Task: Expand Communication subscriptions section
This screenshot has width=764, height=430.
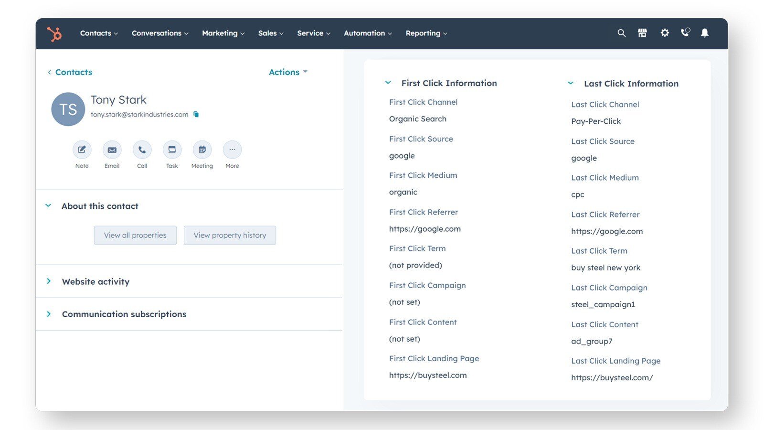Action: [49, 314]
